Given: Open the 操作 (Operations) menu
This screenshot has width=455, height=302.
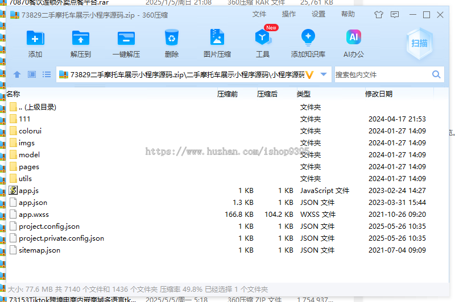Looking at the screenshot, I should (289, 14).
